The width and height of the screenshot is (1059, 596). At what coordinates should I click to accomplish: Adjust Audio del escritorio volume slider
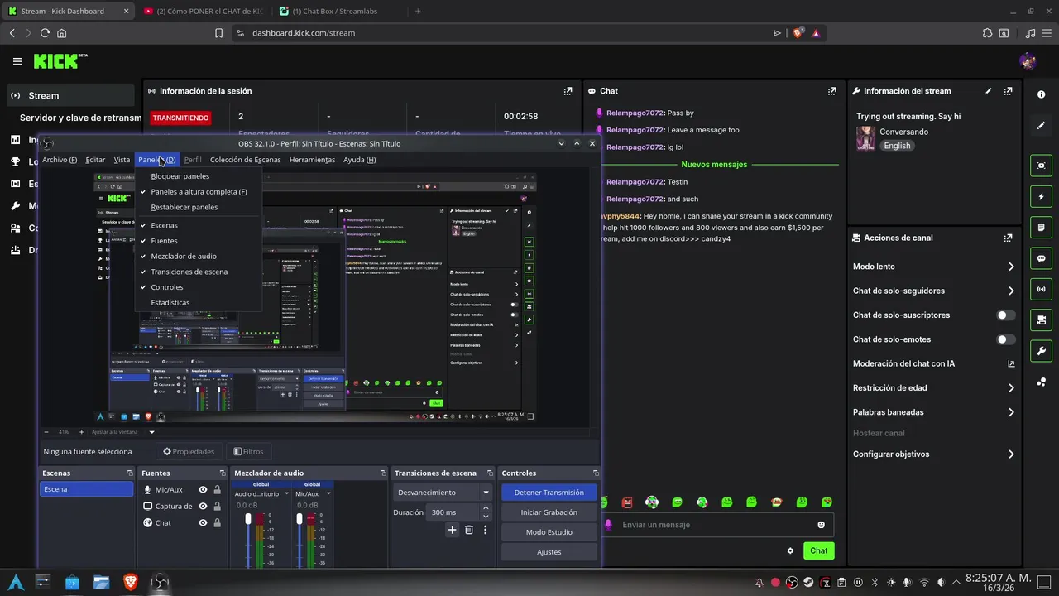click(x=247, y=520)
